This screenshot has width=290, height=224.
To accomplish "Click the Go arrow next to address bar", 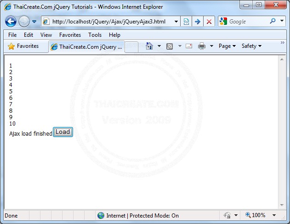I will pyautogui.click(x=198, y=22).
